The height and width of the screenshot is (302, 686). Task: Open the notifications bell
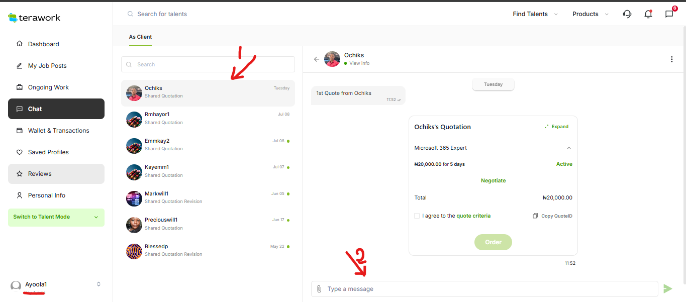648,14
